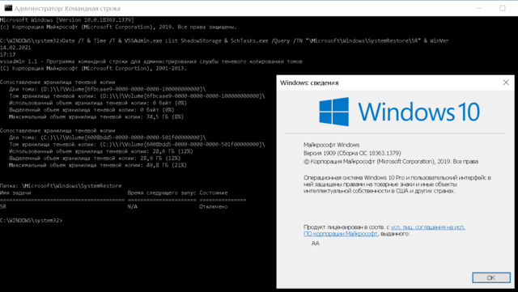Image resolution: width=518 pixels, height=292 pixels.
Task: Click the status text Отключено
Action: click(x=213, y=207)
